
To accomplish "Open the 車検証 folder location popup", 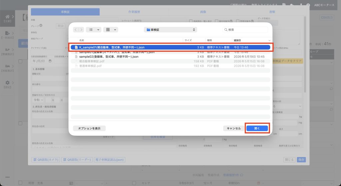I will (170, 30).
